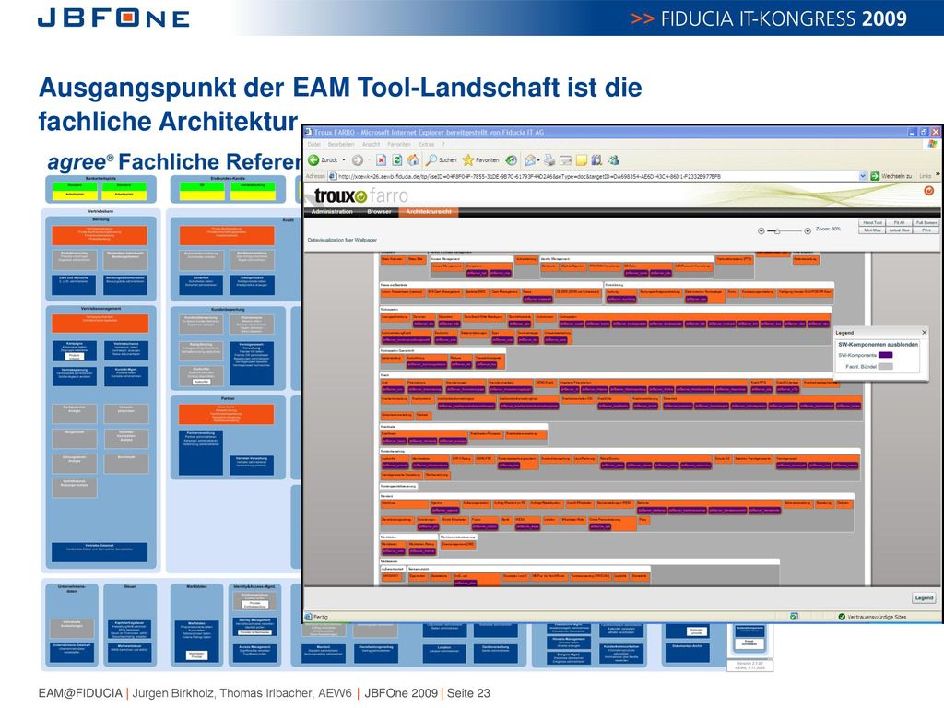Click SW-Komponenten ausblenden link
The image size is (944, 708).
pos(878,345)
